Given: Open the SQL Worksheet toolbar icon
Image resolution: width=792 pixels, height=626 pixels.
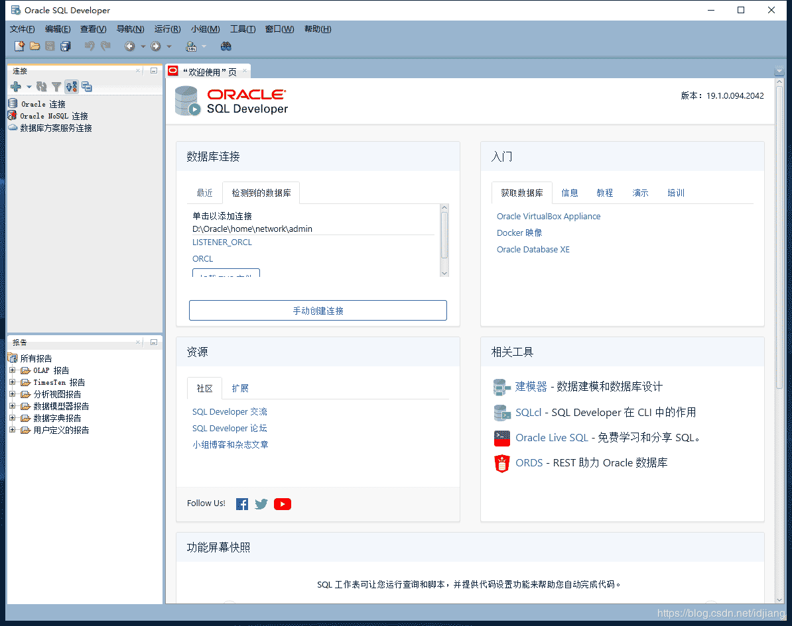Looking at the screenshot, I should click(191, 46).
